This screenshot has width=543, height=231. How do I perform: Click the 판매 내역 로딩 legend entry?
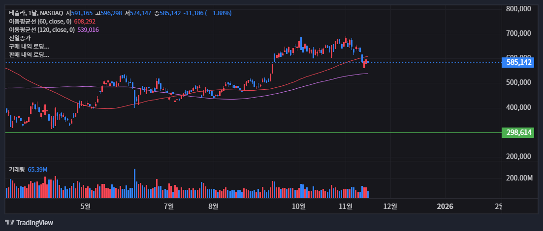[29, 55]
